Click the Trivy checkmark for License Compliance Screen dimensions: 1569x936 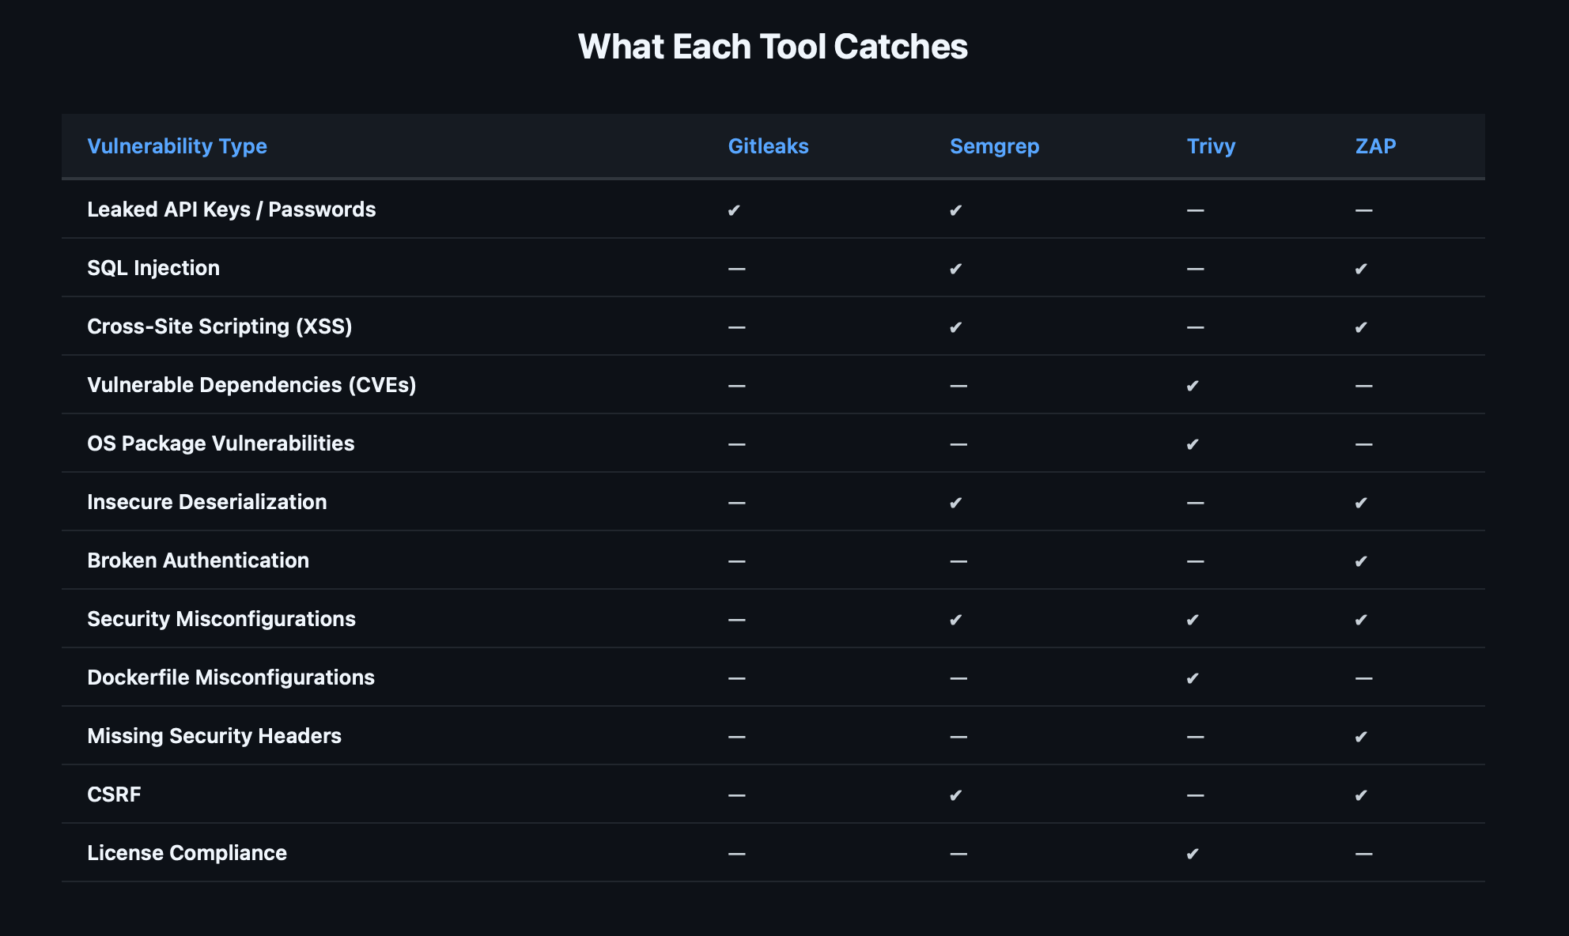pyautogui.click(x=1193, y=854)
